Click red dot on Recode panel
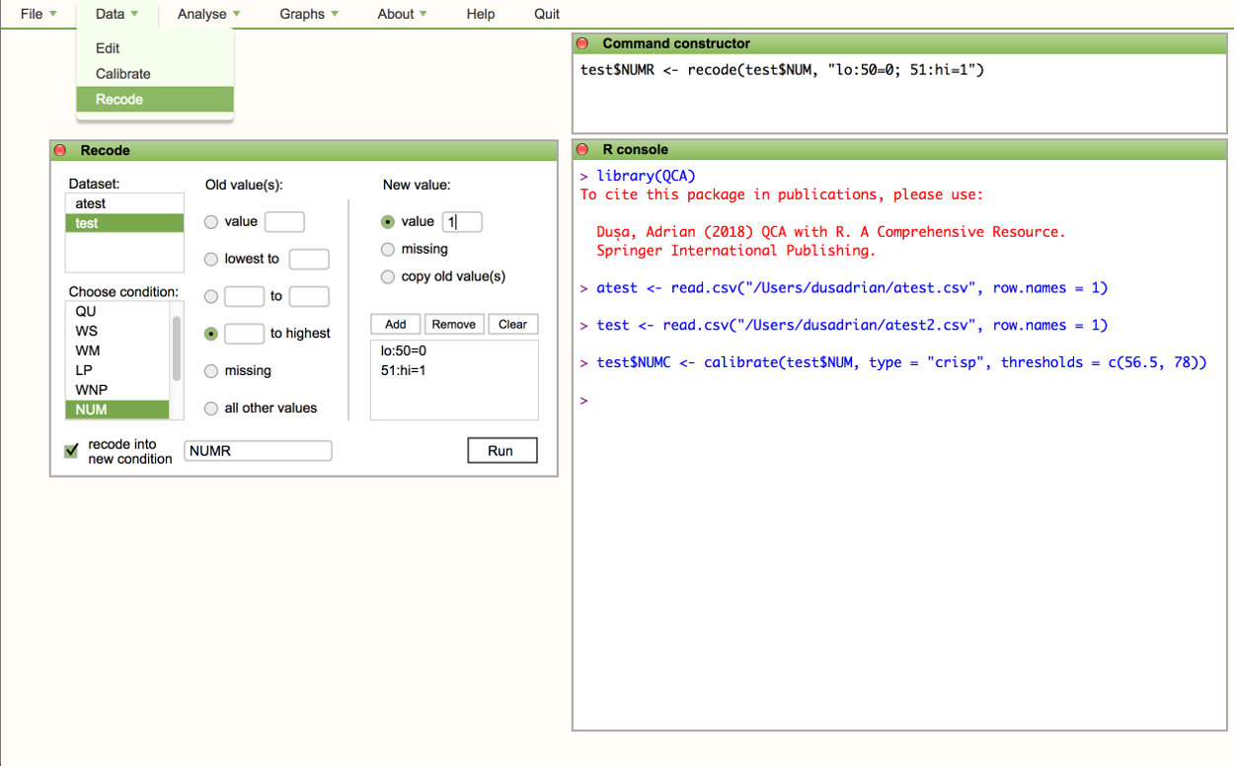The image size is (1234, 766). pos(60,150)
